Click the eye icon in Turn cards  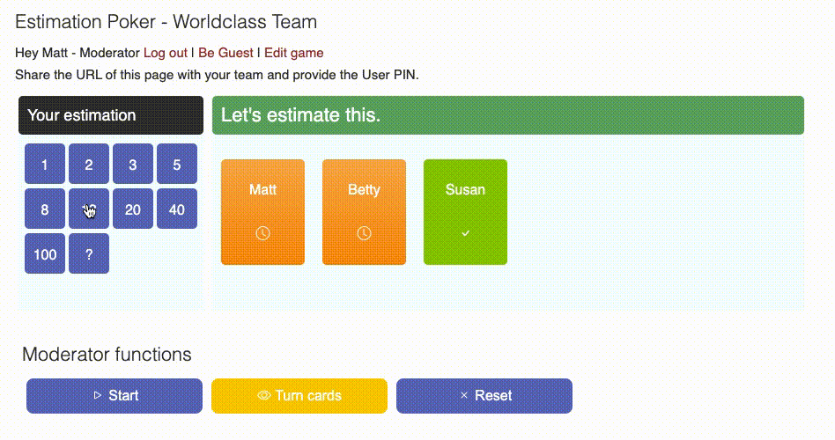tap(263, 396)
